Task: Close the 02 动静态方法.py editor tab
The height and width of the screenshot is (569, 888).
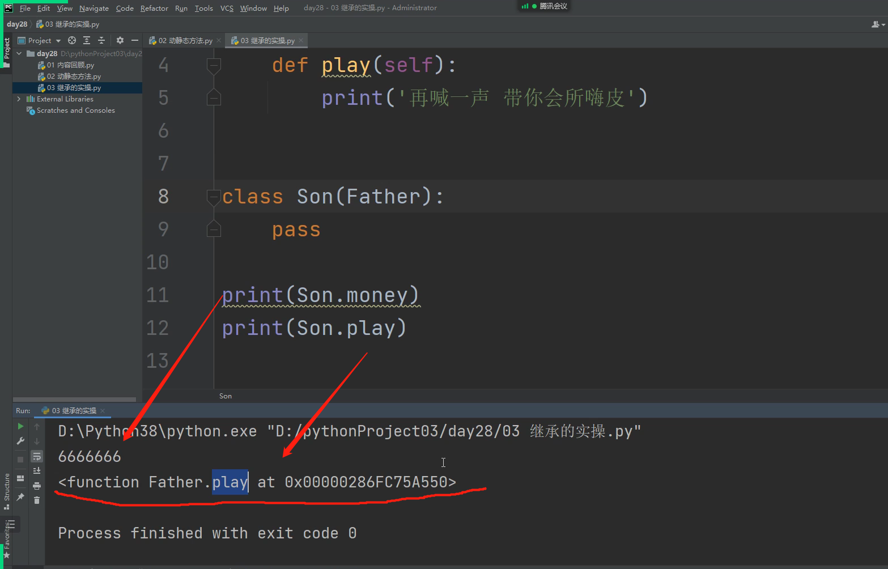Action: pos(219,40)
